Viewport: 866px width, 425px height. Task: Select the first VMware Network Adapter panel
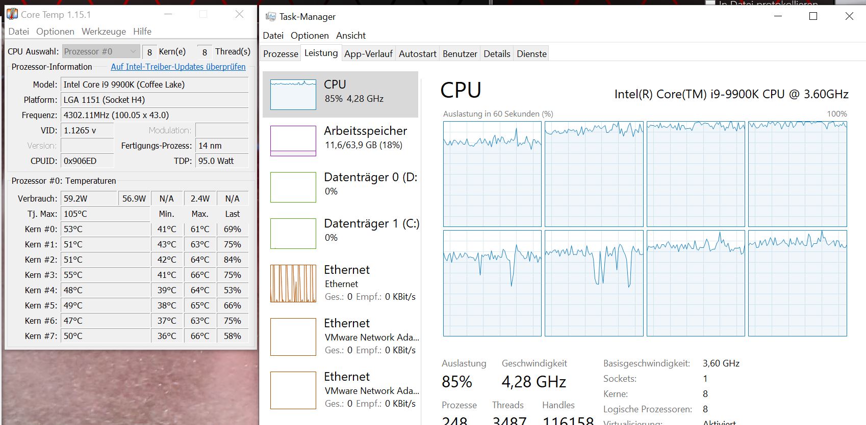(x=341, y=337)
